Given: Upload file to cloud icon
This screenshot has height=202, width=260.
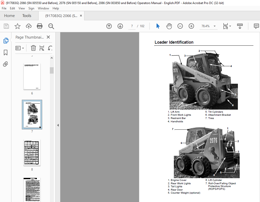Looking at the screenshot, I should [29, 26].
